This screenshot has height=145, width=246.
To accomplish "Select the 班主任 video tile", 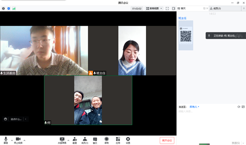I will [132, 51].
